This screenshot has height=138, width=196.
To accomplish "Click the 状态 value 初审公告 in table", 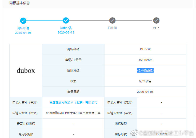I will [145, 81].
